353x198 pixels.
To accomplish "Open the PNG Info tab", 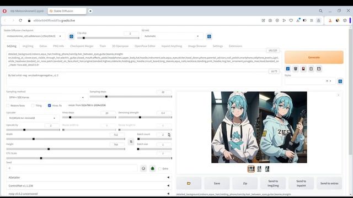I will (x=58, y=46).
